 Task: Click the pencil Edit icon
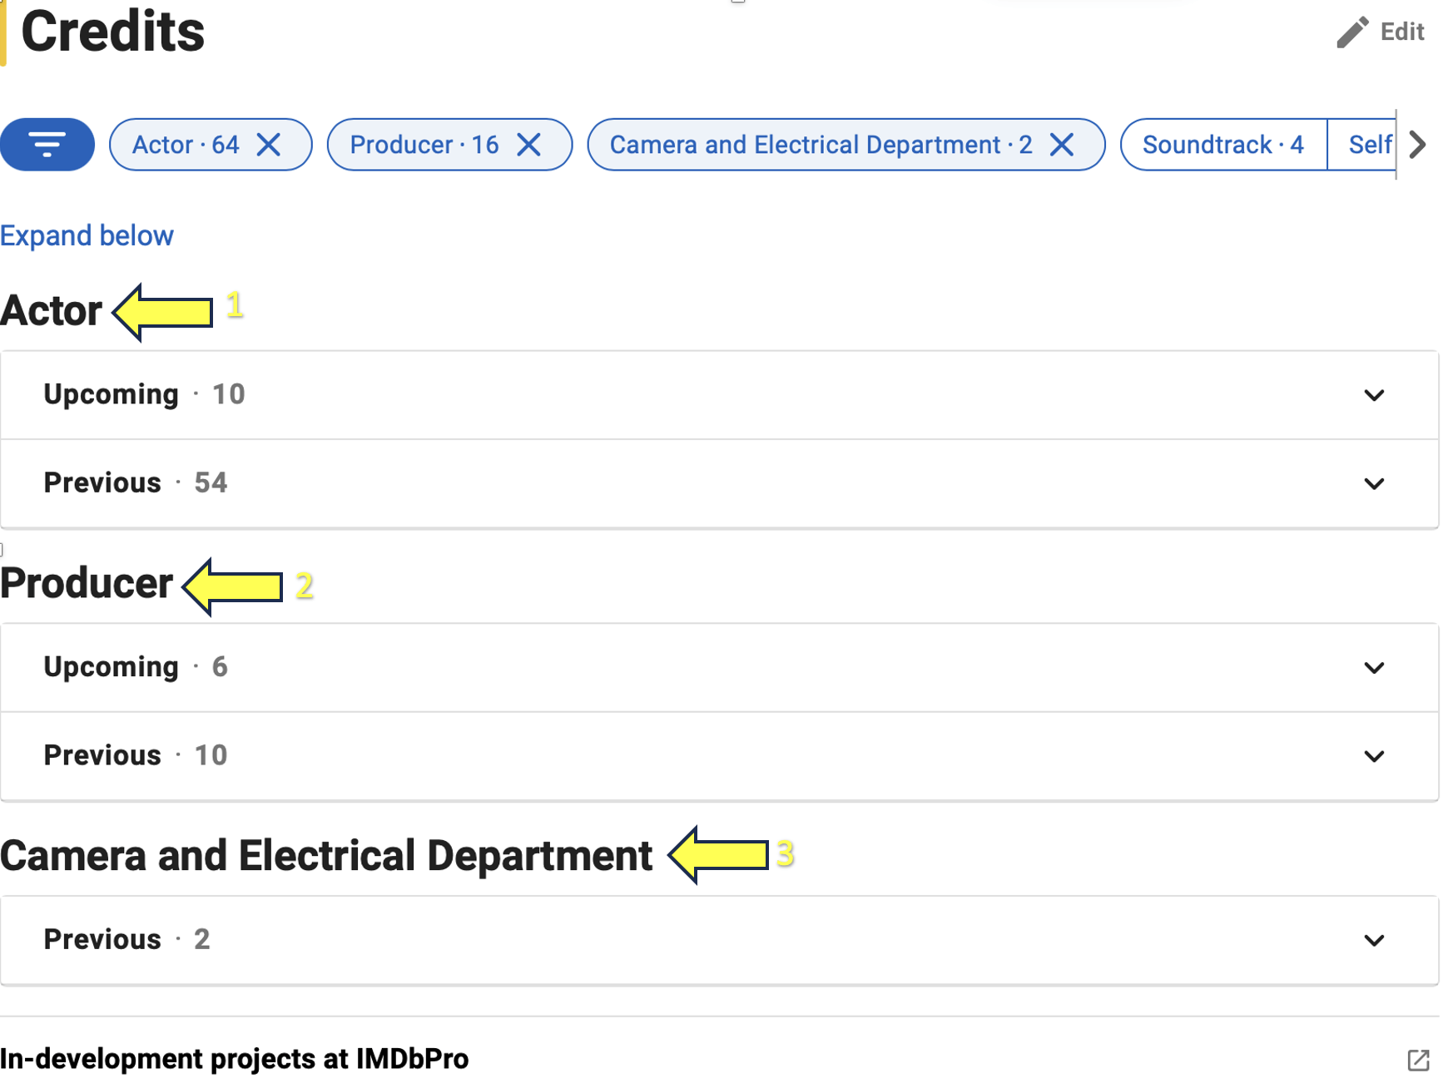(x=1352, y=32)
